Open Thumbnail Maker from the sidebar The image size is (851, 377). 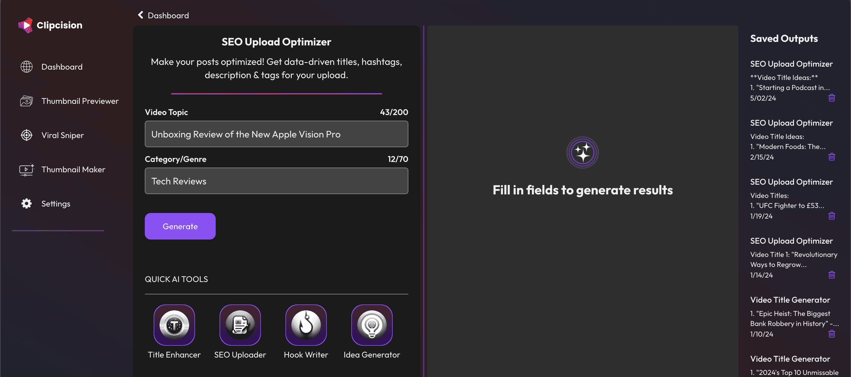pos(73,170)
